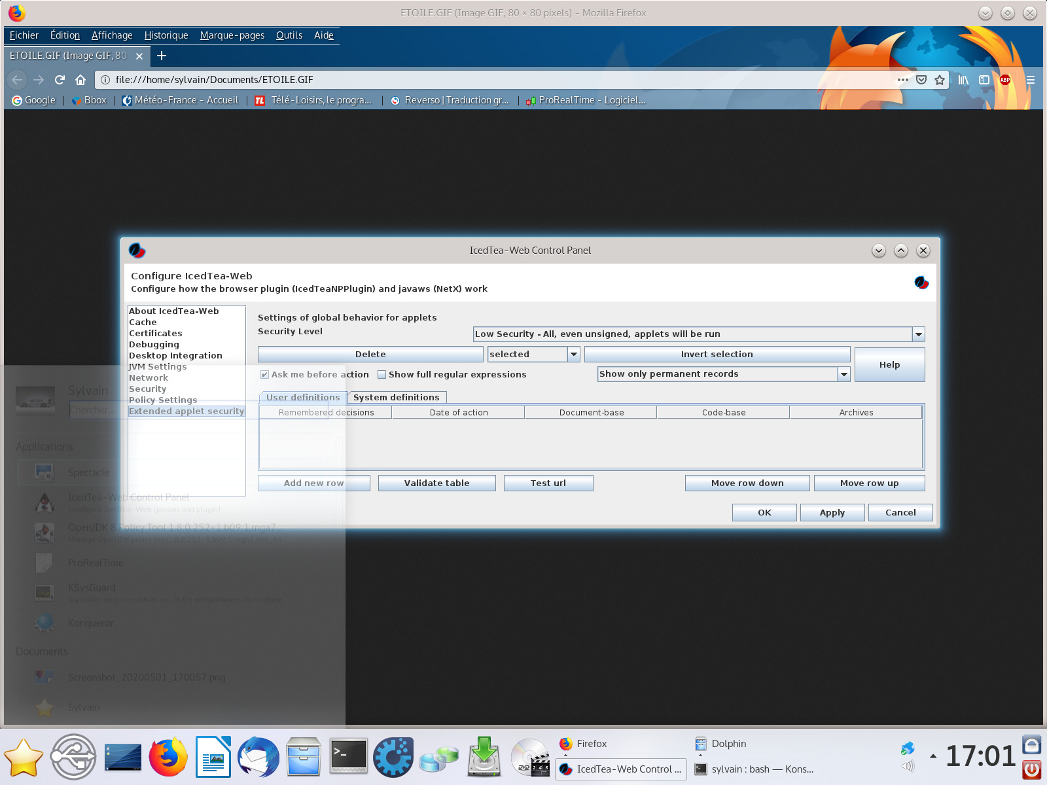This screenshot has width=1047, height=785.
Task: Open the application launcher star
Action: 24,758
